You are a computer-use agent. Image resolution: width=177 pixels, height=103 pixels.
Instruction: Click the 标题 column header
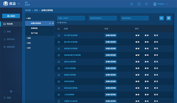pos(66,29)
